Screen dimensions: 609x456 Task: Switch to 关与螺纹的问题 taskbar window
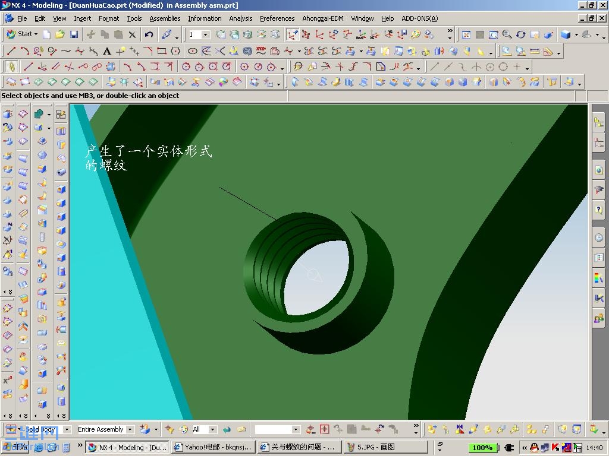pos(299,447)
